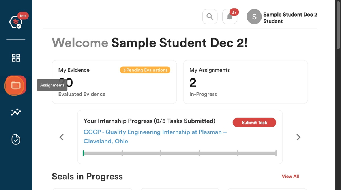Open the My Assignments card
Image resolution: width=341 pixels, height=190 pixels.
pyautogui.click(x=245, y=82)
